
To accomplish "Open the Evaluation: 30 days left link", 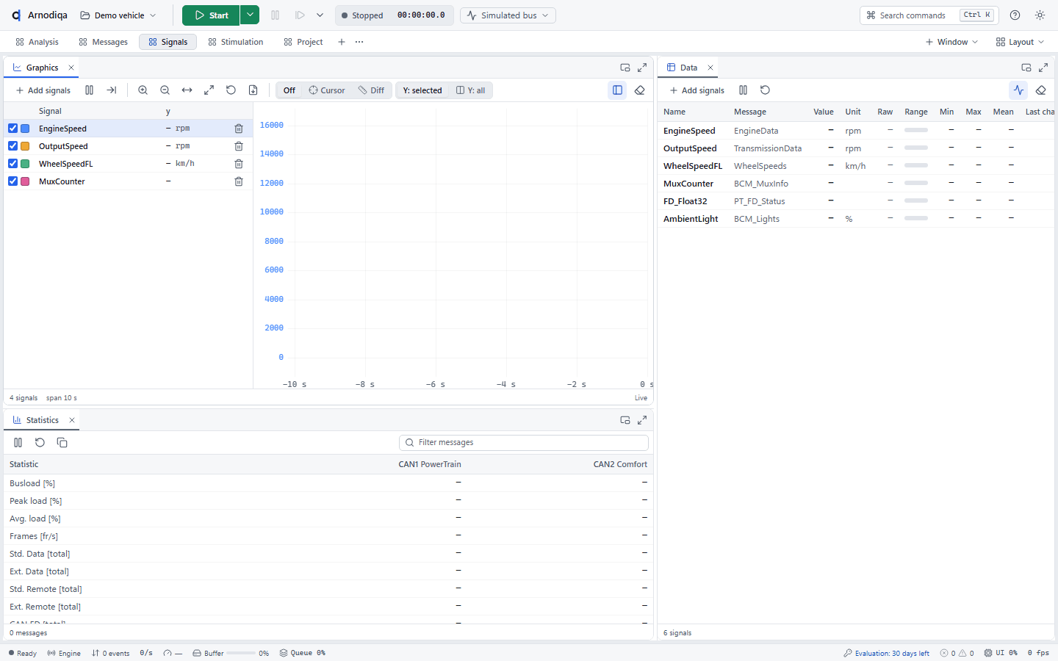I will pos(887,653).
